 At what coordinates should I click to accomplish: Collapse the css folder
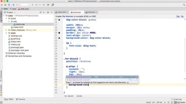(9, 21)
